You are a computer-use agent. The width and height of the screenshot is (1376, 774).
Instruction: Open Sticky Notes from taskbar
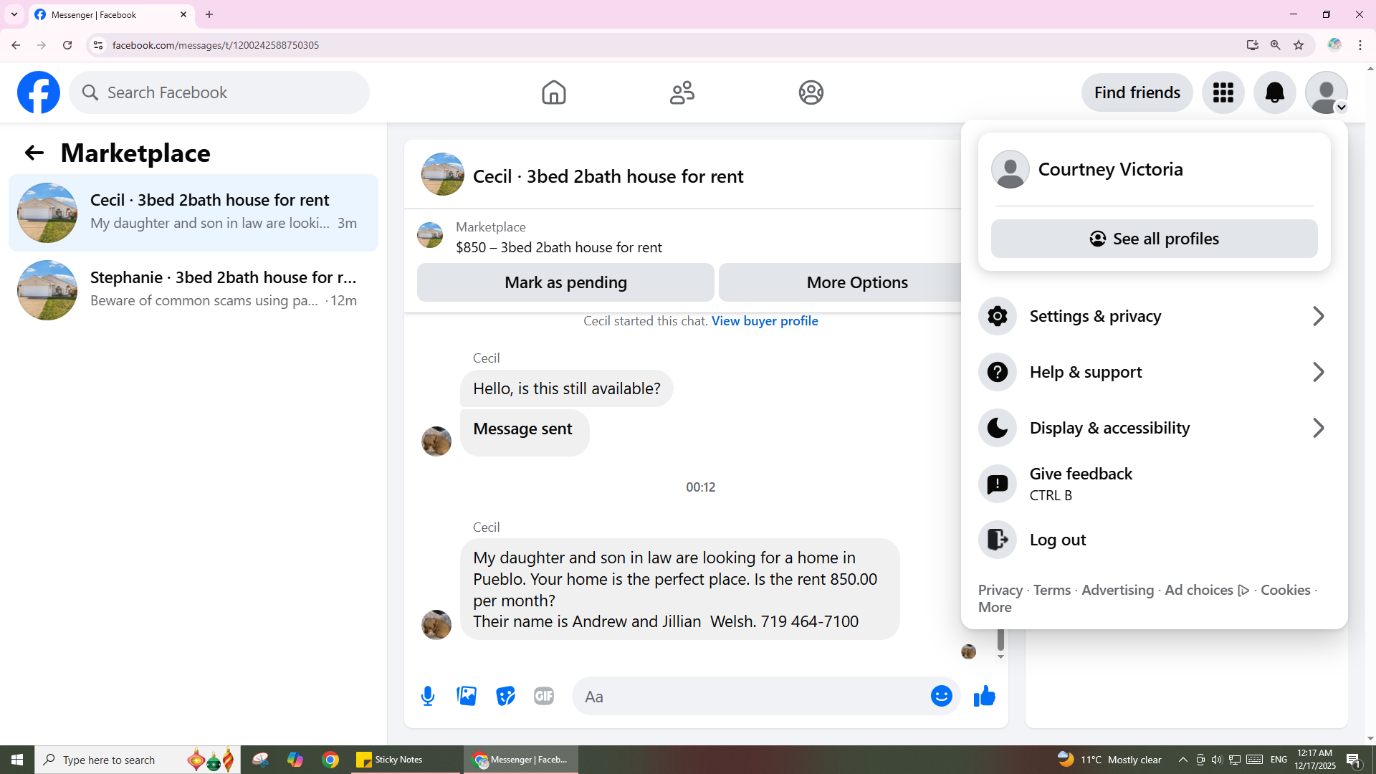(x=406, y=760)
